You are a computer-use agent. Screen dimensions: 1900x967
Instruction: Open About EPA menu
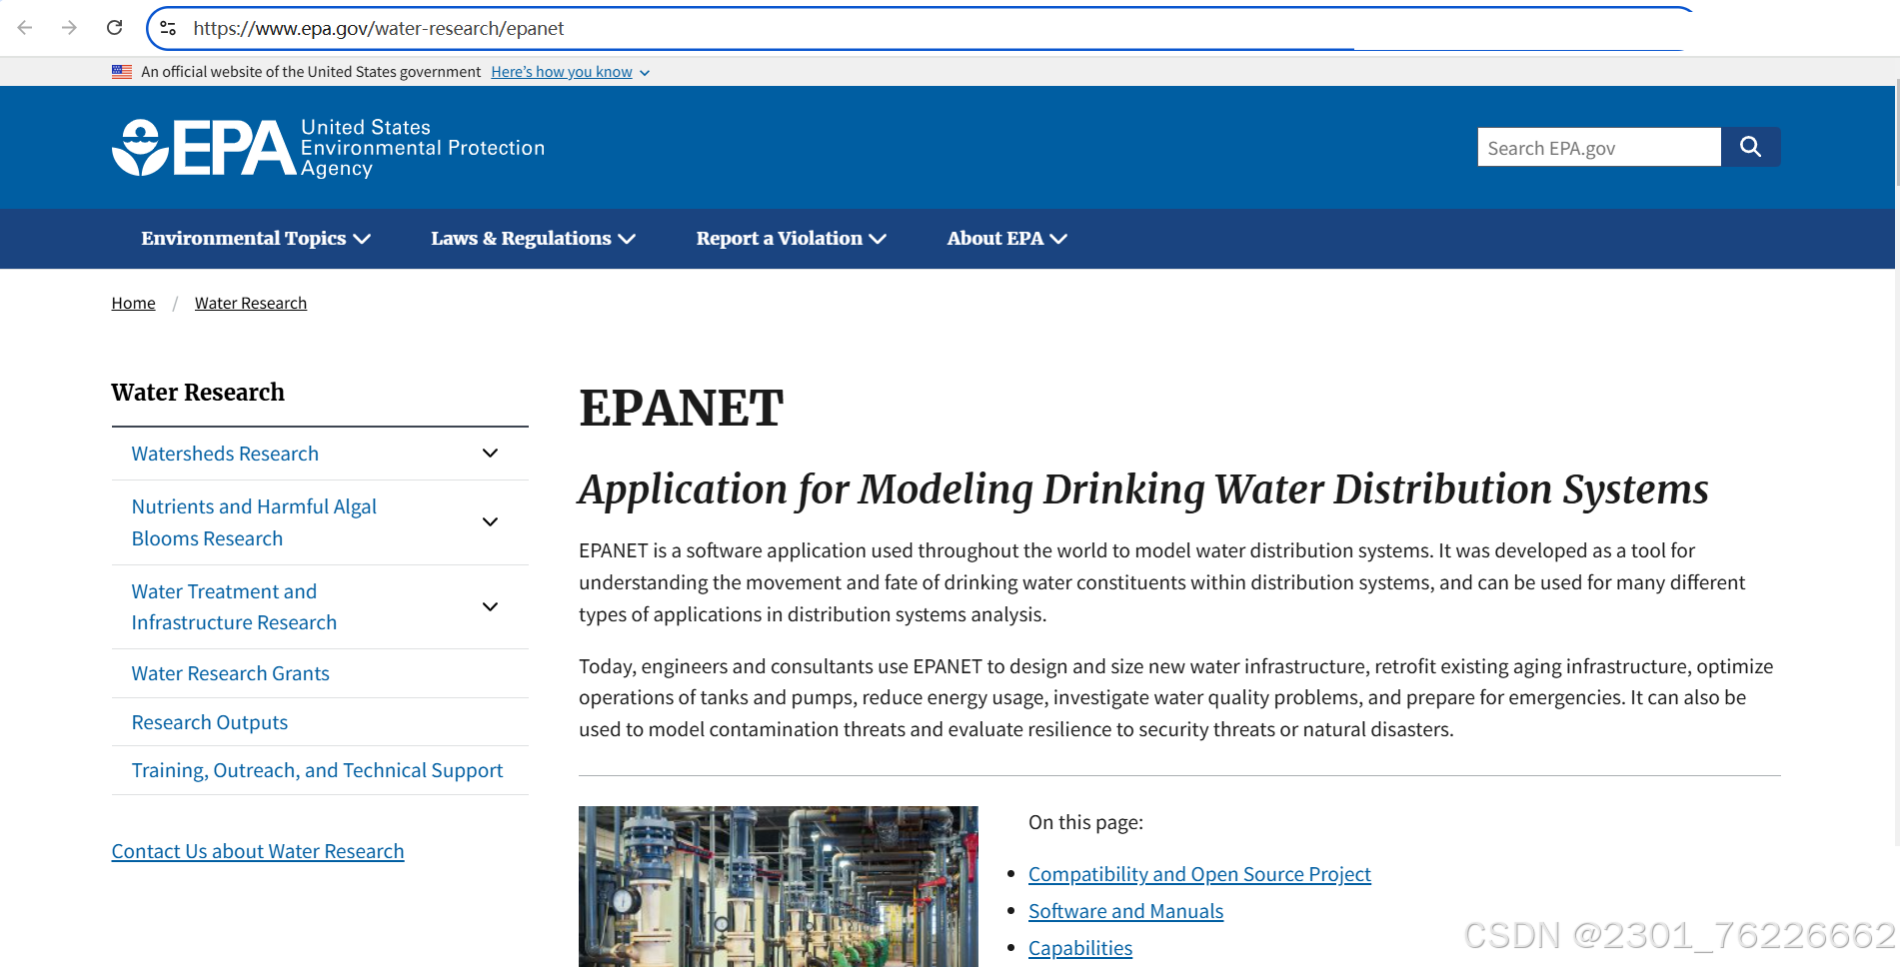point(1007,239)
